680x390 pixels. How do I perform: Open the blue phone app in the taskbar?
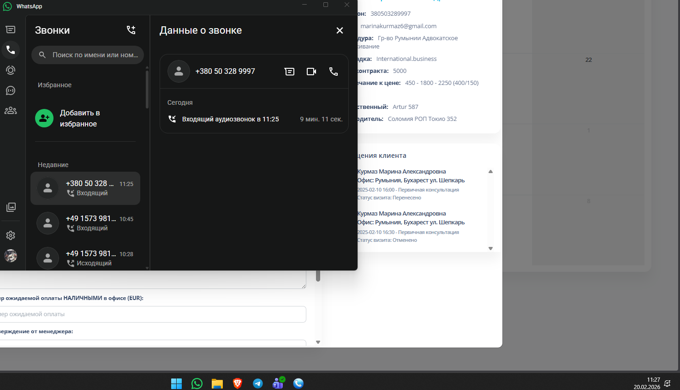tap(298, 384)
